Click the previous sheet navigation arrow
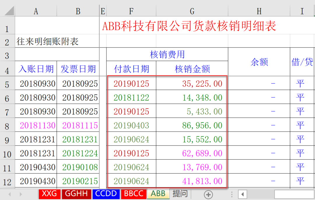This screenshot has width=315, height=200. click(9, 194)
